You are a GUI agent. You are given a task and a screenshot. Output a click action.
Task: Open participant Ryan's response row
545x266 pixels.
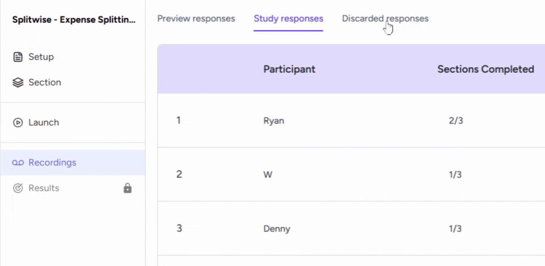pyautogui.click(x=274, y=121)
